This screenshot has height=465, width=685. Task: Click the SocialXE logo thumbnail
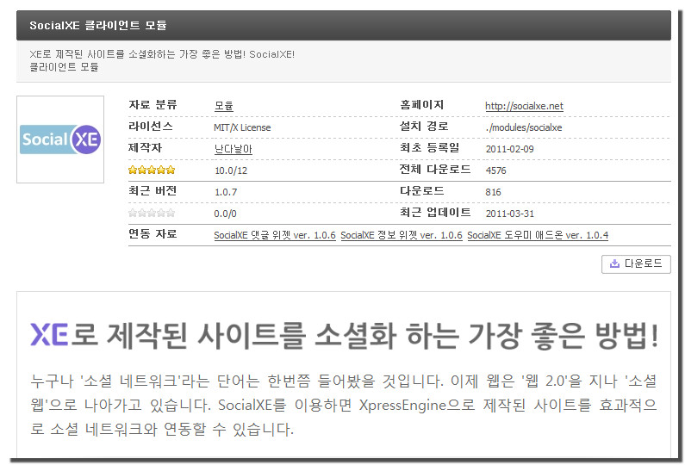click(x=60, y=139)
